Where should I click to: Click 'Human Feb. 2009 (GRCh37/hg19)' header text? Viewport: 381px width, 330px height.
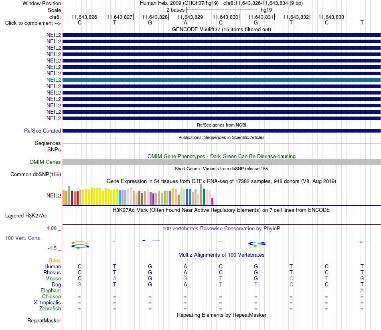(179, 3)
